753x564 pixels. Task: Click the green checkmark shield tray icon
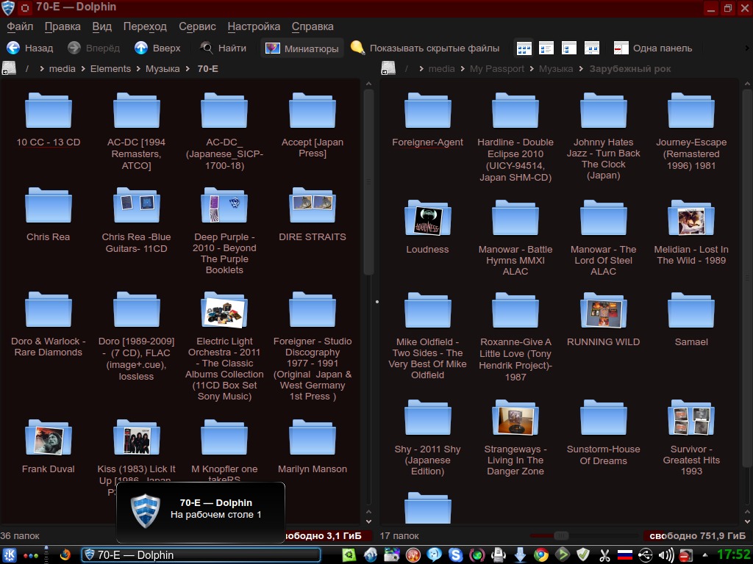(x=583, y=555)
